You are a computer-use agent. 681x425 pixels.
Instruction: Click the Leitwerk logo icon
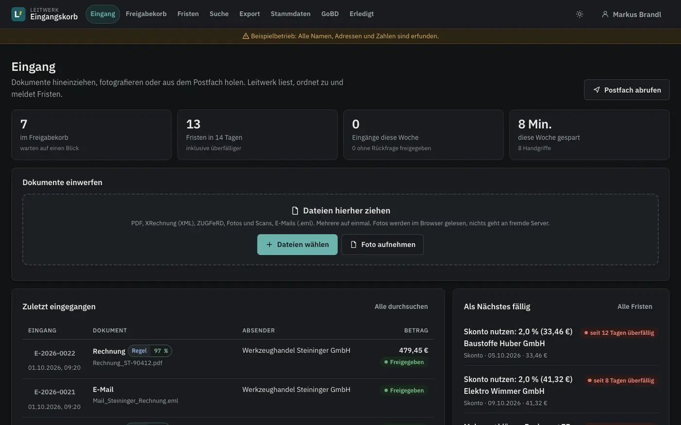click(18, 14)
